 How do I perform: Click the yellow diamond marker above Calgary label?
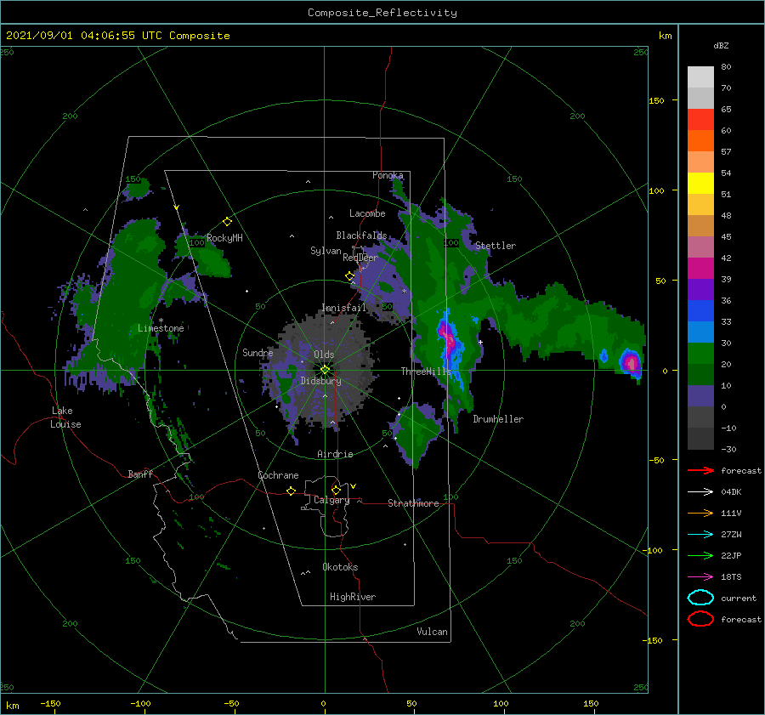tap(336, 490)
